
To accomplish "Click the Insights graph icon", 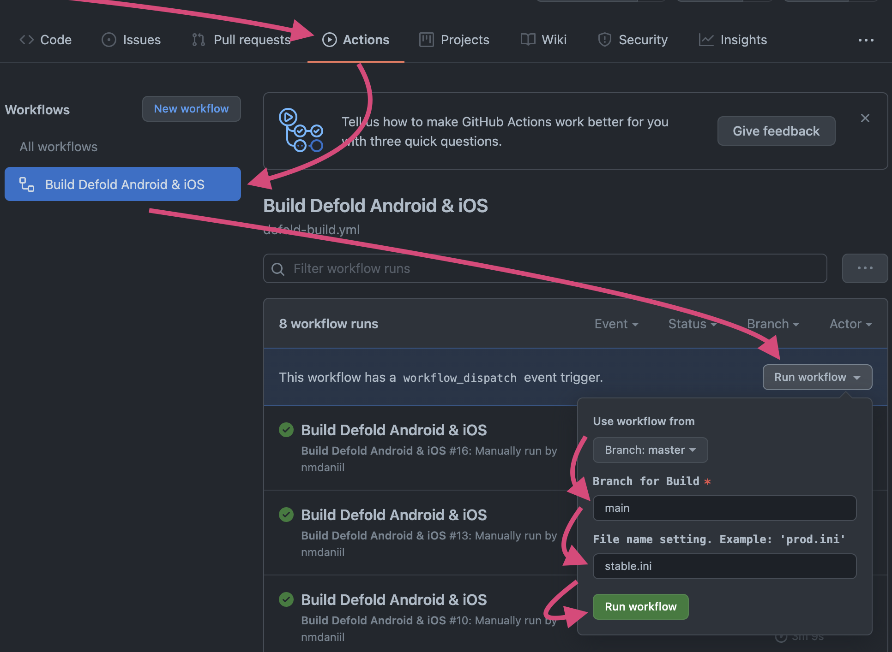I will coord(706,40).
